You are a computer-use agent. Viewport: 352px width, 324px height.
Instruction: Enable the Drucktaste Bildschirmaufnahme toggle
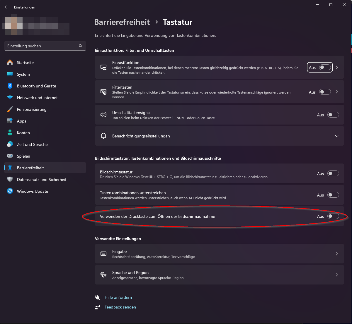coord(333,216)
